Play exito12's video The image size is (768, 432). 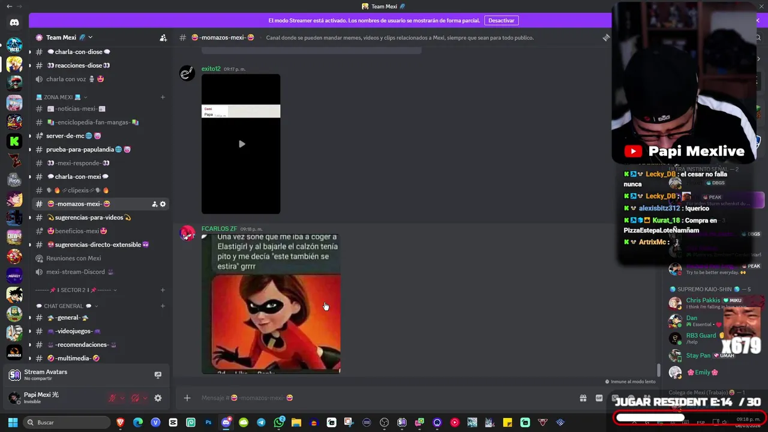pos(241,144)
